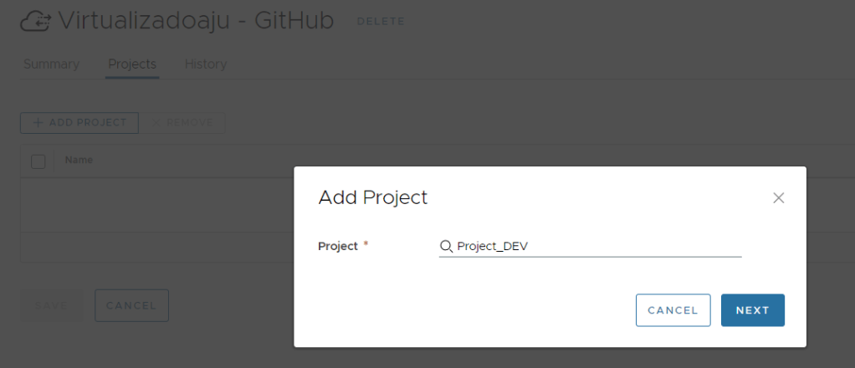Close the Add Project dialog with X
Viewport: 855px width, 368px height.
778,198
